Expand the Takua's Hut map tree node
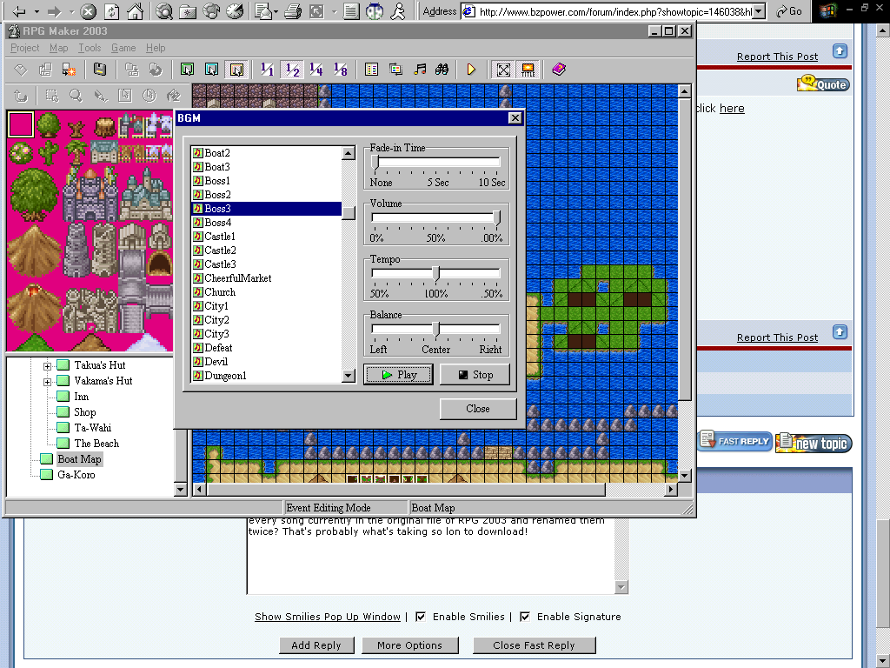The height and width of the screenshot is (668, 890). [x=48, y=366]
